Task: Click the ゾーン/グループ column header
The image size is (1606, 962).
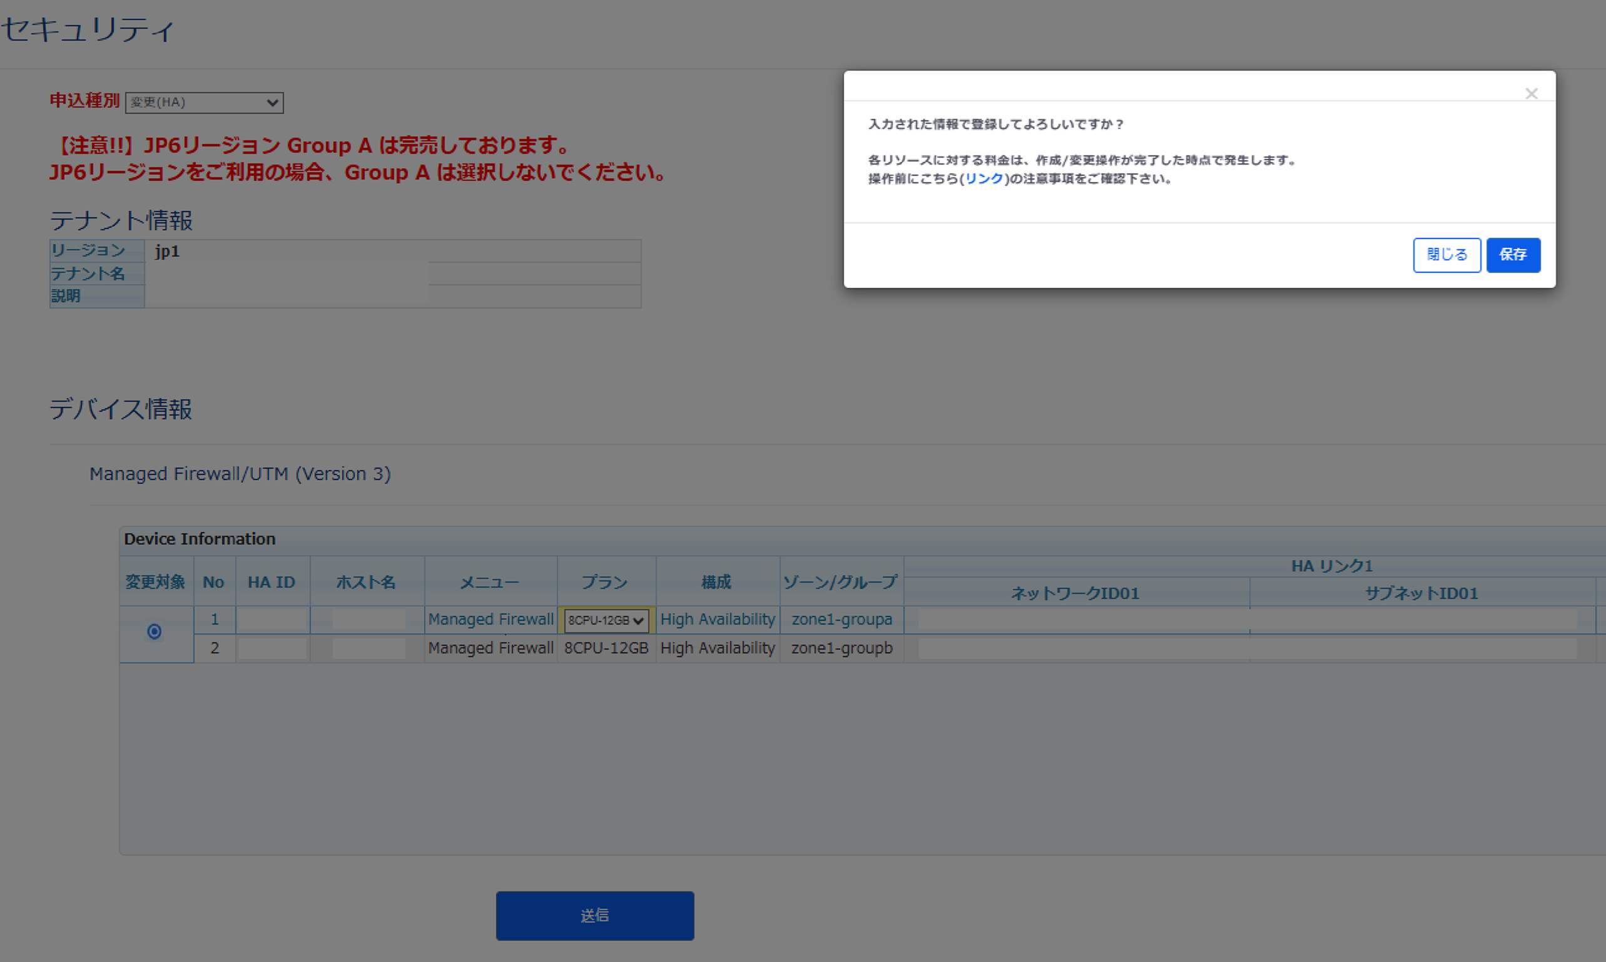Action: (840, 582)
